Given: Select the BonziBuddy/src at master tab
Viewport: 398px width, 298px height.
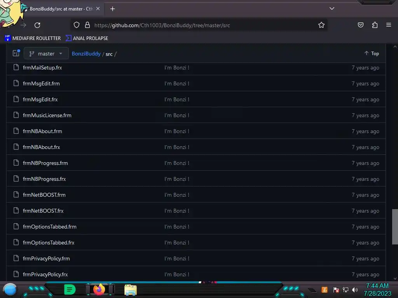Looking at the screenshot, I should click(61, 9).
